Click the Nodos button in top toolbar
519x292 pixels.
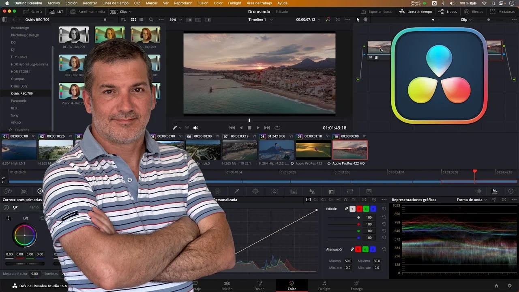coord(448,12)
